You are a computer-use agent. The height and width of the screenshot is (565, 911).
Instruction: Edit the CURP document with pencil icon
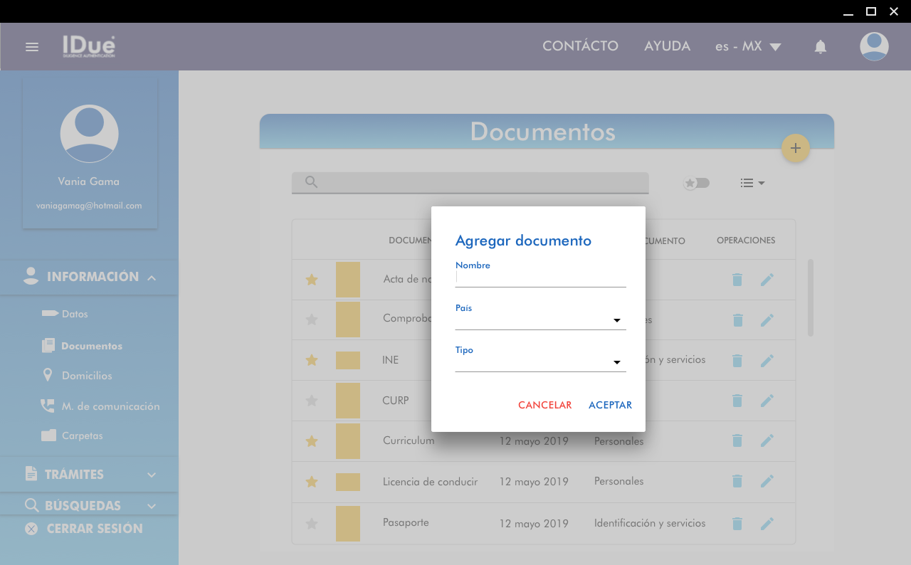tap(767, 401)
